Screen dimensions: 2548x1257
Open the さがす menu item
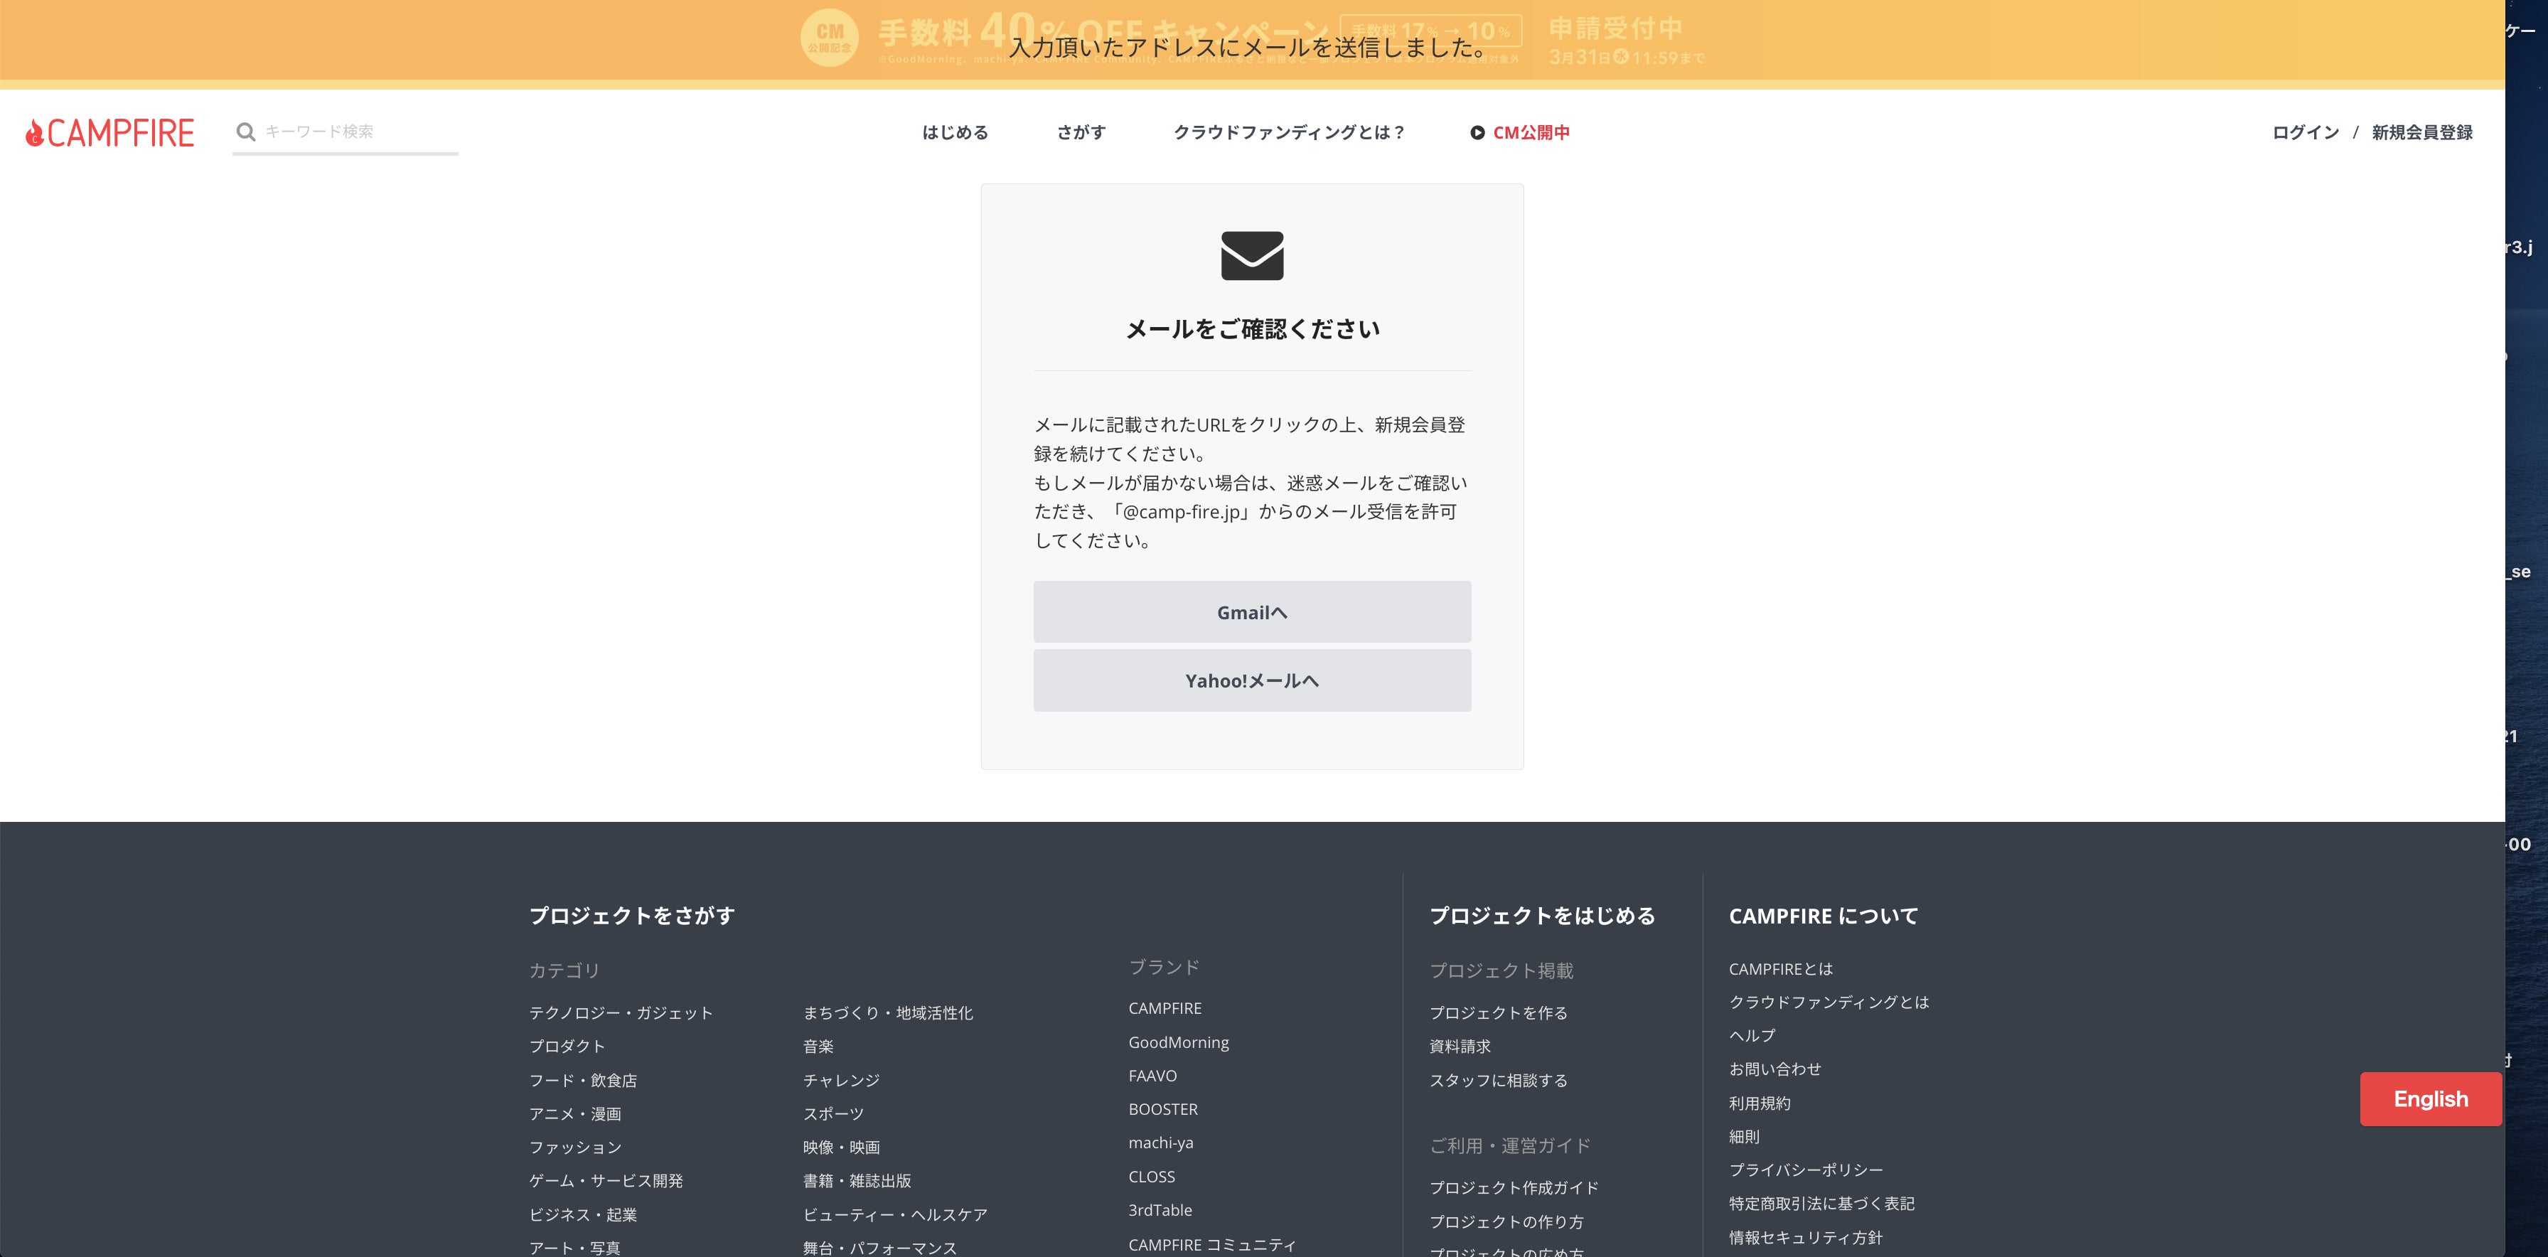tap(1080, 132)
